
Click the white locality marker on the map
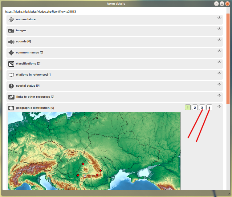pyautogui.click(x=85, y=176)
